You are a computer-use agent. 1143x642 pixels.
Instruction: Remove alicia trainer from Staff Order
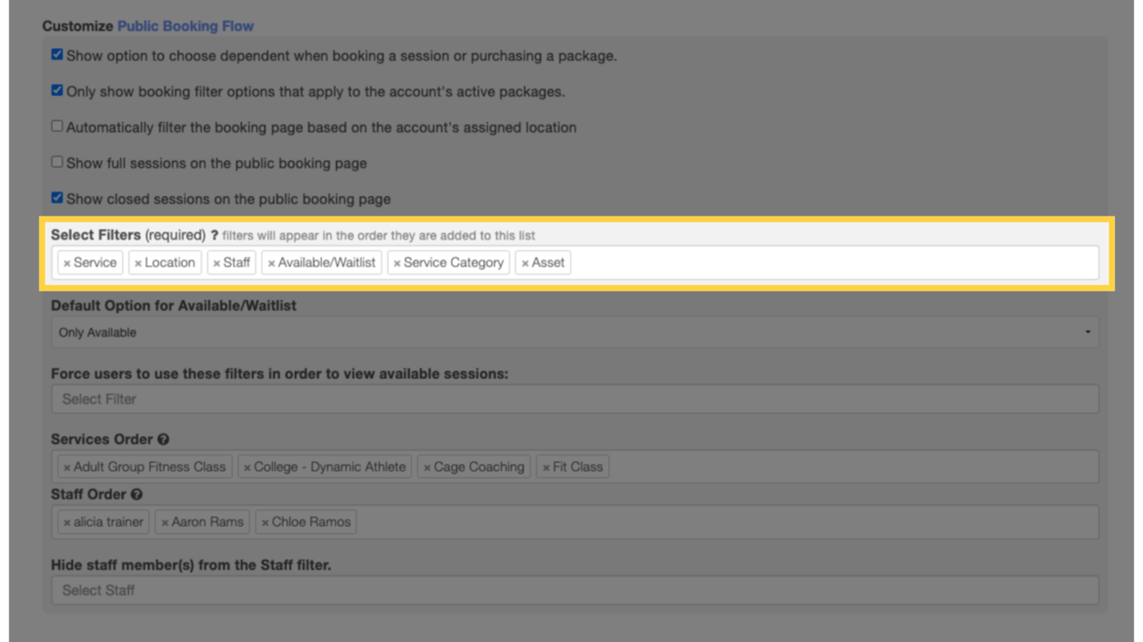(x=66, y=522)
